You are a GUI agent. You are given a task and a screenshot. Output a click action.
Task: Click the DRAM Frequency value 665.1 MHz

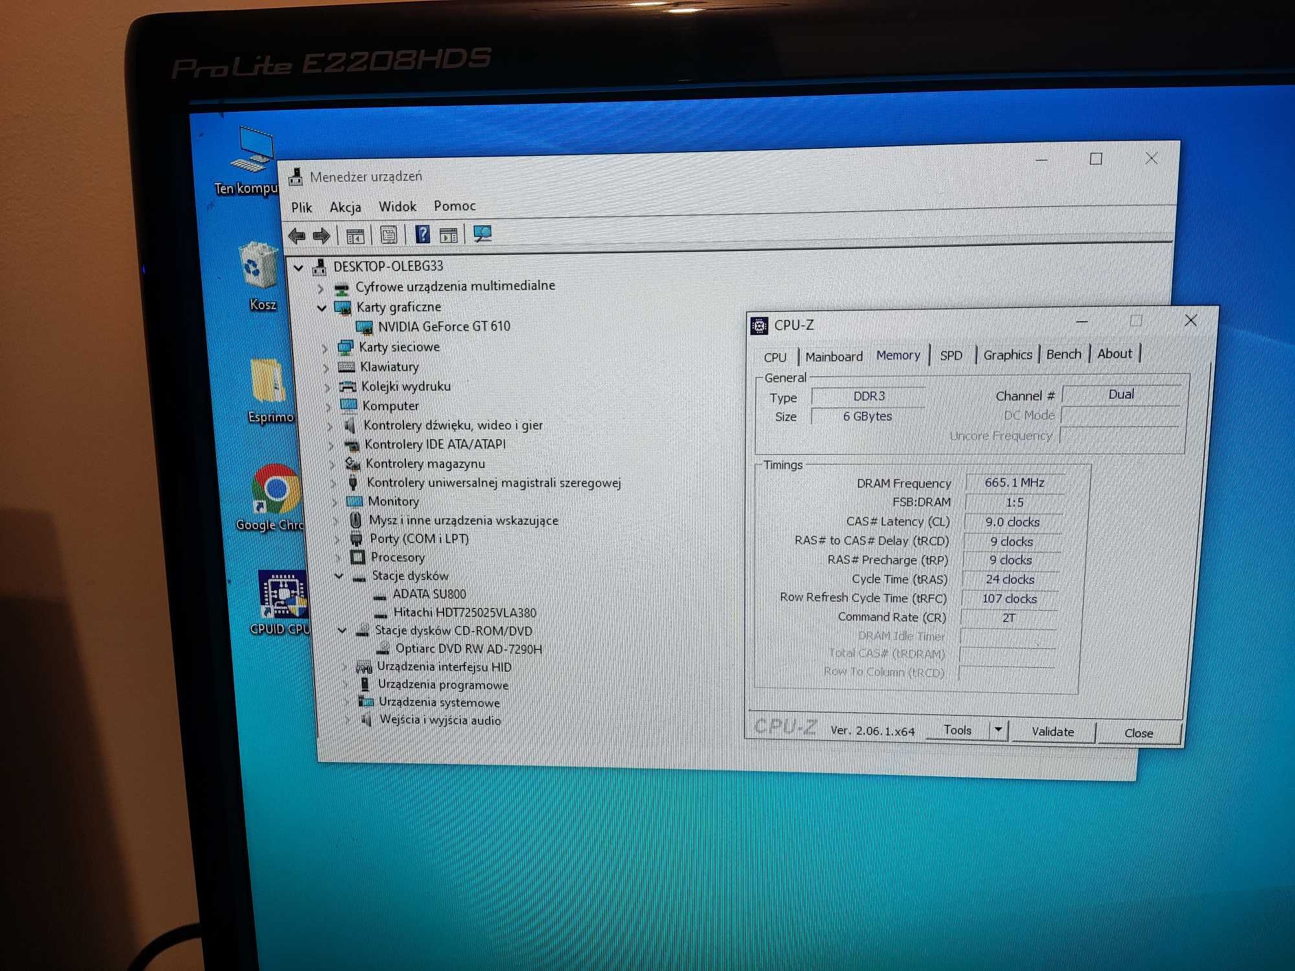click(1015, 483)
